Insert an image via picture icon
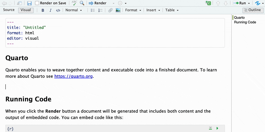The image size is (265, 132). (x=118, y=10)
